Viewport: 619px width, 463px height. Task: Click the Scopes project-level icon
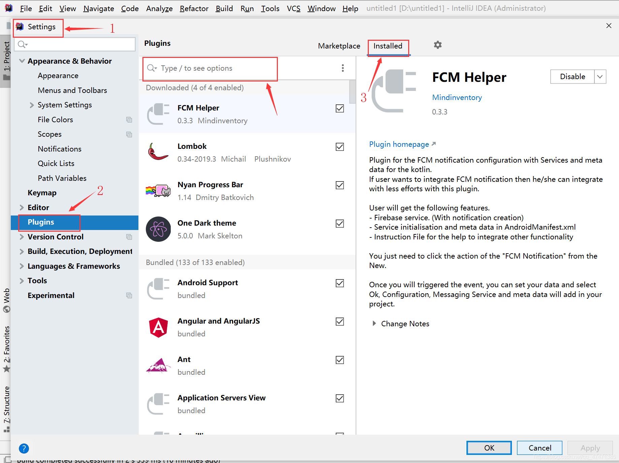point(129,134)
